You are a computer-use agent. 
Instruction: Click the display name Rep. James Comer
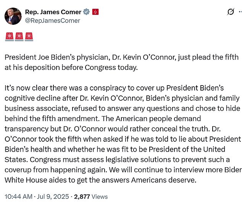tap(53, 12)
